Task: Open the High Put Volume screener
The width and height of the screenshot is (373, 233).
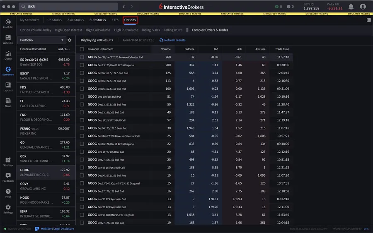Action: pos(126,30)
